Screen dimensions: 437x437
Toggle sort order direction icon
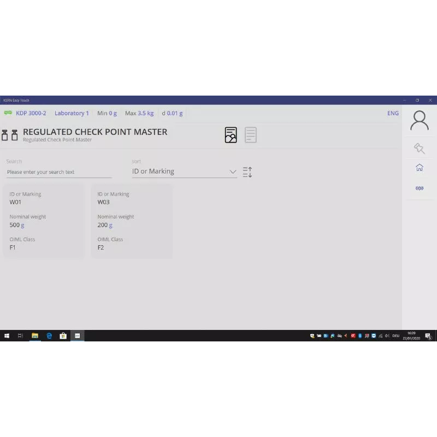point(247,172)
